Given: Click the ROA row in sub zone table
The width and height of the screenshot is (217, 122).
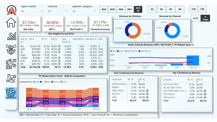Looking at the screenshot, I should point(62,61).
